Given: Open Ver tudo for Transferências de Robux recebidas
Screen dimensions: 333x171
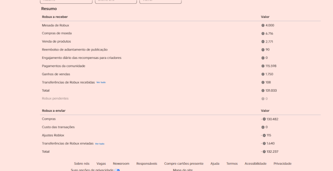Looking at the screenshot, I should tap(101, 83).
